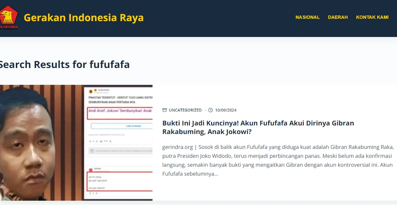Click the excerpt text starting gerindra.org
Viewport: 397px width, 205px height.
[278, 160]
